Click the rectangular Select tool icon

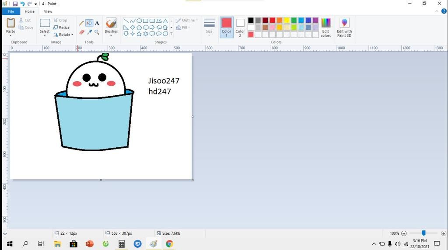click(45, 23)
